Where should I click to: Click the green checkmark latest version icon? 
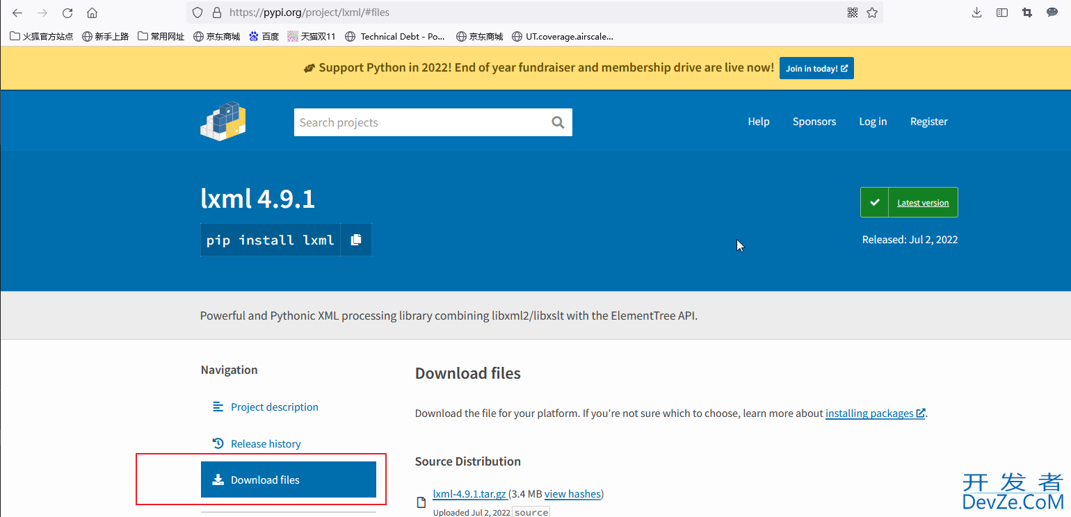pyautogui.click(x=875, y=202)
